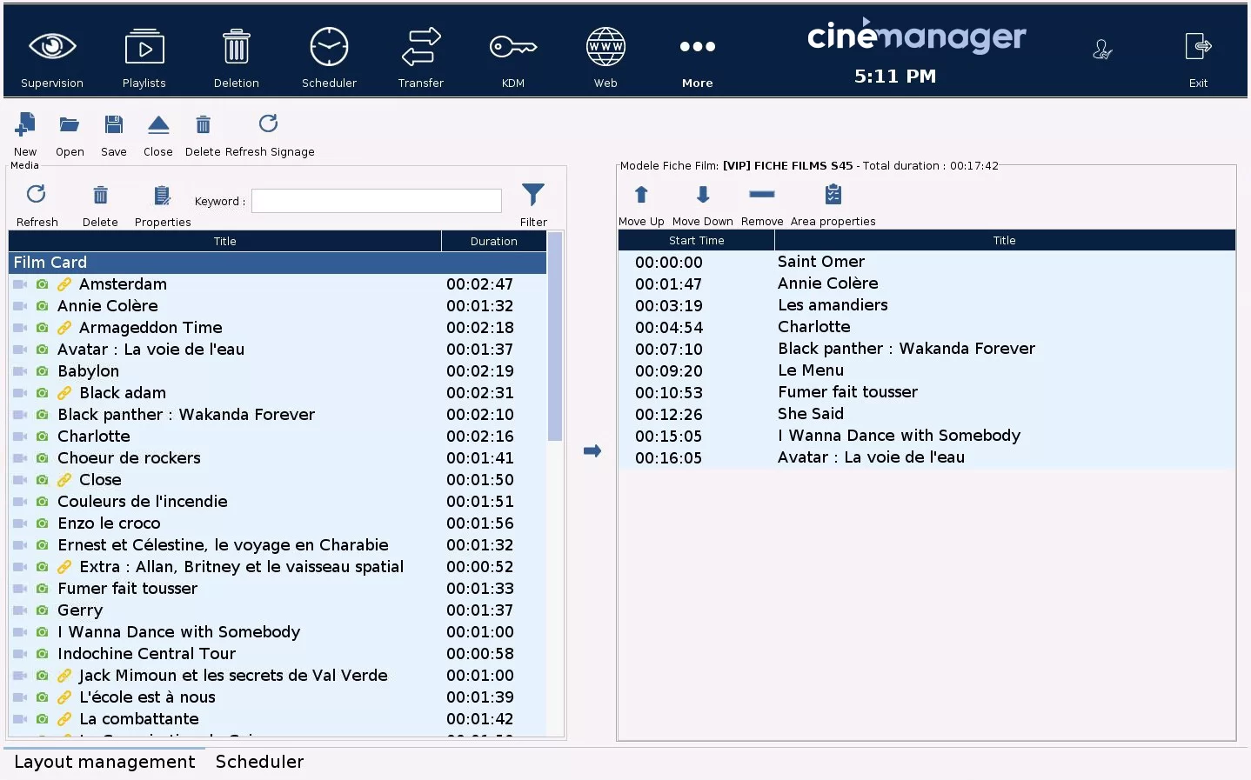Switch to the Scheduler bottom tab
Viewport: 1251px width, 780px height.
pyautogui.click(x=259, y=762)
